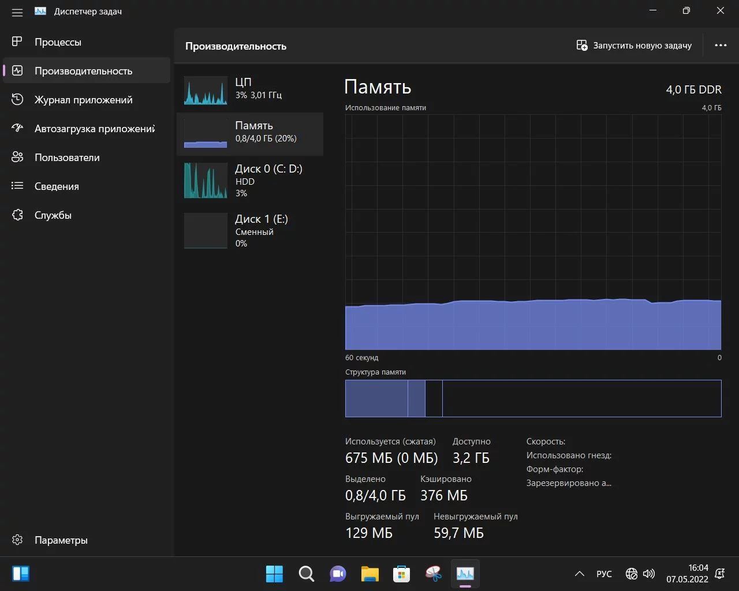Image resolution: width=739 pixels, height=591 pixels.
Task: Click the Форм-фактор: label
Action: click(x=555, y=469)
